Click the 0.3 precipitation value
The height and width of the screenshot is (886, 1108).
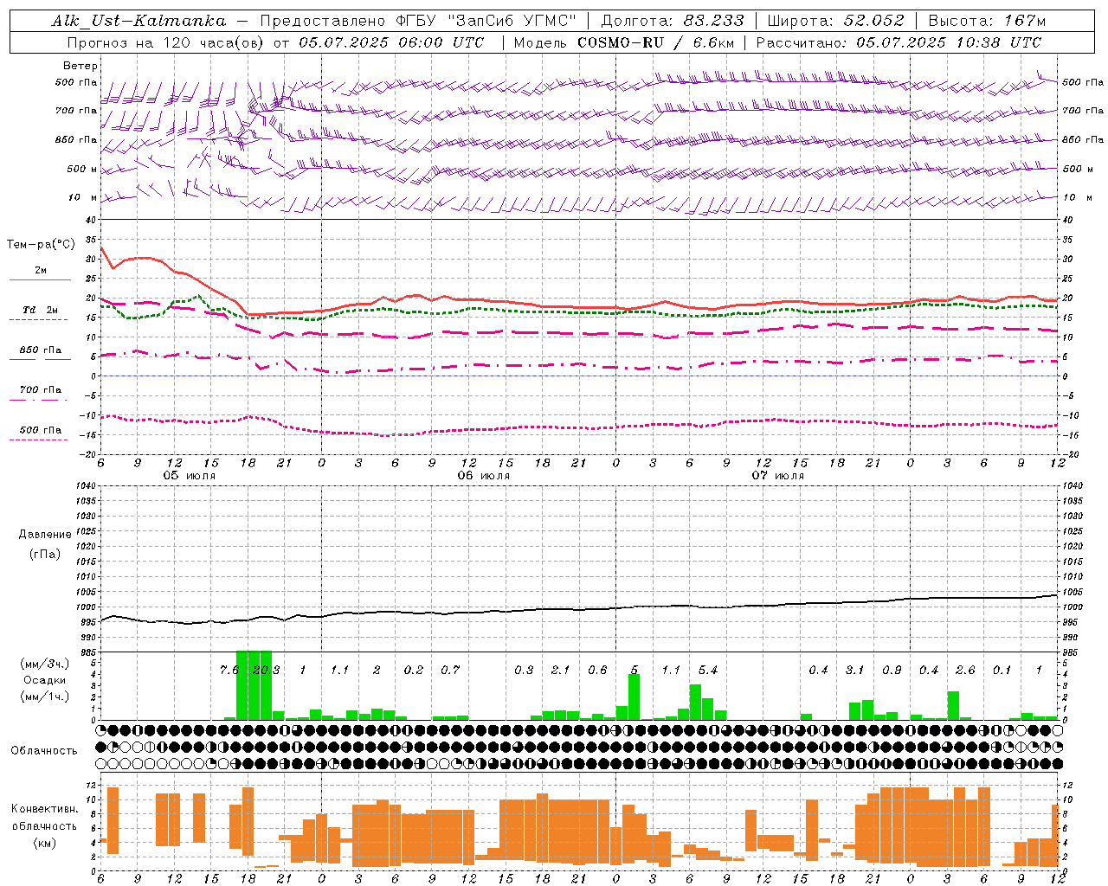coord(524,671)
